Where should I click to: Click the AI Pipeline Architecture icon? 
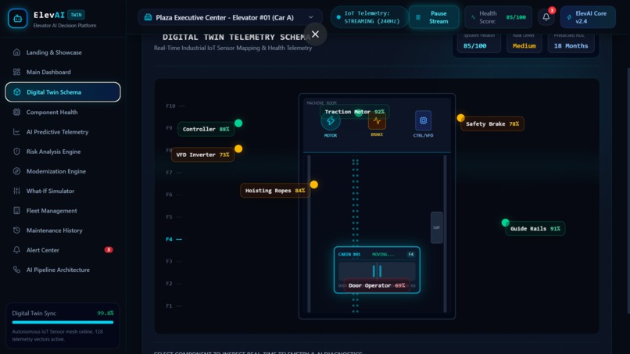16,270
